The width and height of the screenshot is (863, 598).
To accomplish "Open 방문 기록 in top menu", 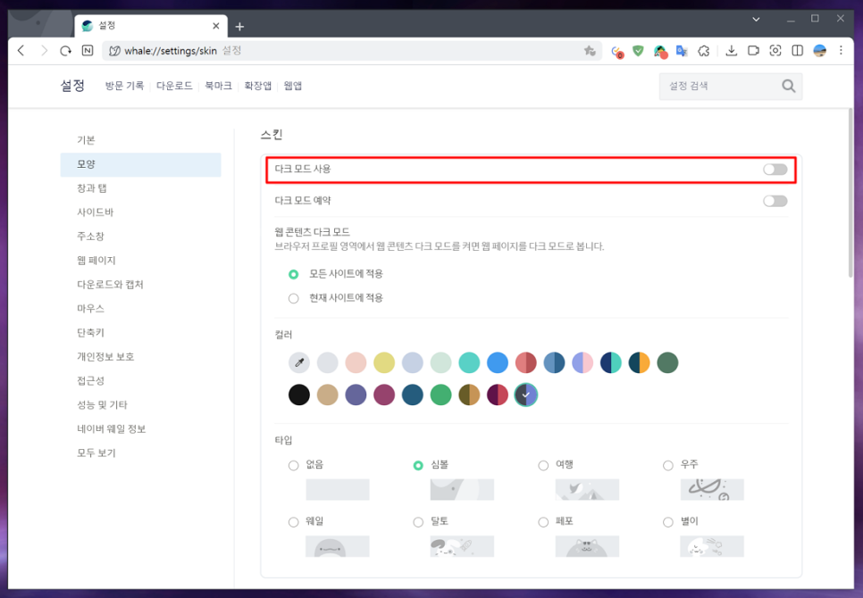I will click(124, 86).
